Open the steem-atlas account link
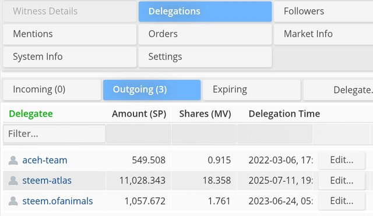 coord(47,181)
